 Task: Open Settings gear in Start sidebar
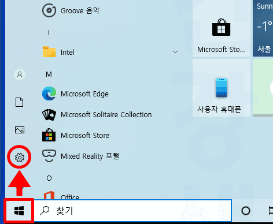[20, 158]
